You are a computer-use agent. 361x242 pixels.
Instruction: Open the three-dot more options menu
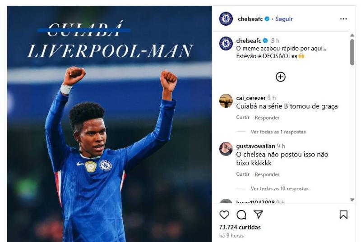(x=343, y=19)
